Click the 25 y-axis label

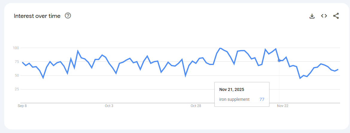(17, 89)
